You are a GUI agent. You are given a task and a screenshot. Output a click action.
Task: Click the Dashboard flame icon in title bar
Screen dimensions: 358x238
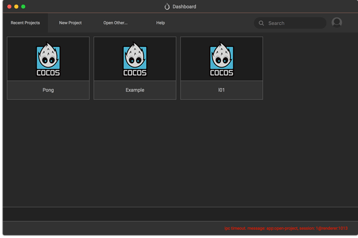(167, 7)
